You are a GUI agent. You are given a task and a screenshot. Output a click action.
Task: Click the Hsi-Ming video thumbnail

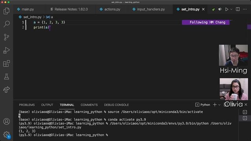click(233, 55)
